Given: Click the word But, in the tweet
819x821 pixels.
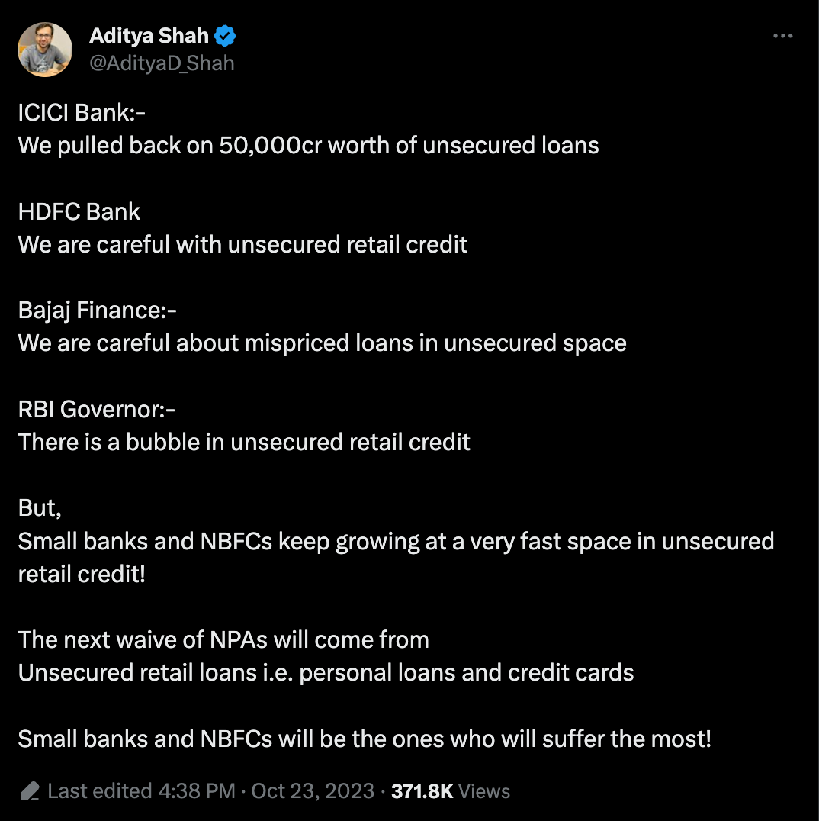Looking at the screenshot, I should [x=40, y=508].
